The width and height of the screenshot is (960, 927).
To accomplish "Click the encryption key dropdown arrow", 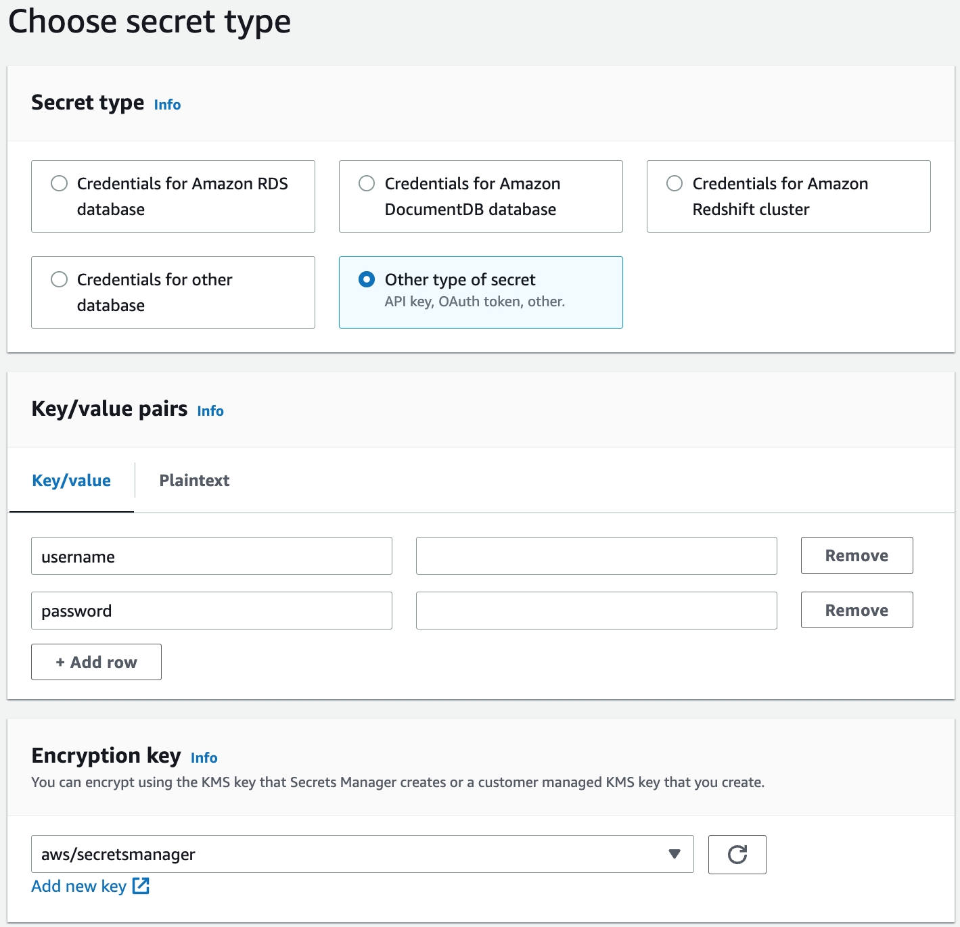I will click(674, 854).
